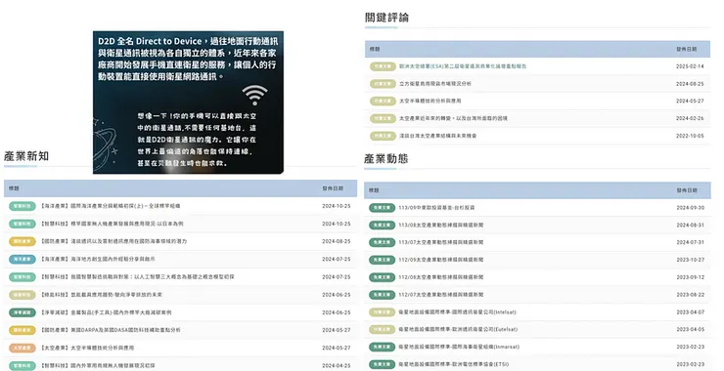Open the Inmarsat 衛星地面設備國際標準 article
Image resolution: width=724 pixels, height=371 pixels.
click(x=459, y=347)
